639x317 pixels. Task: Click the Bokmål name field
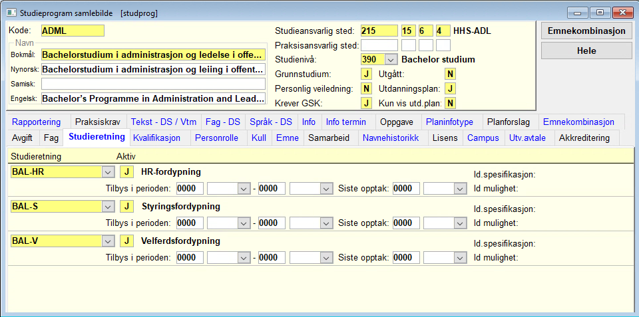153,54
